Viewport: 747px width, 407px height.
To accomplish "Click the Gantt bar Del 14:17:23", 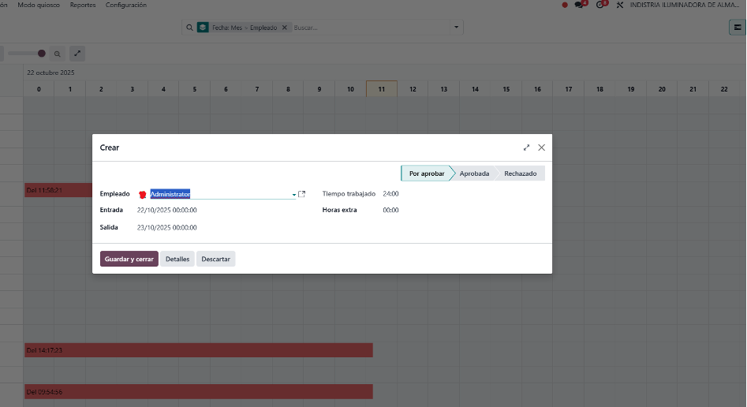I will (199, 350).
